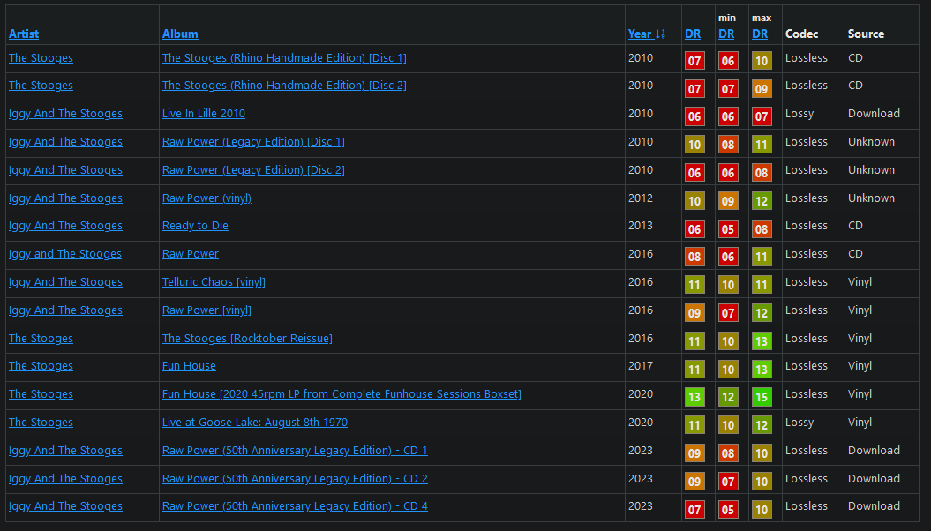Open the 2017 Fun House album
Screen dimensions: 931x531
[189, 366]
